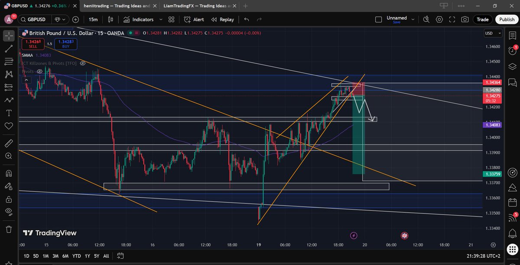This screenshot has width=520, height=265.
Task: Close the heniitrading tab
Action: pyautogui.click(x=154, y=6)
